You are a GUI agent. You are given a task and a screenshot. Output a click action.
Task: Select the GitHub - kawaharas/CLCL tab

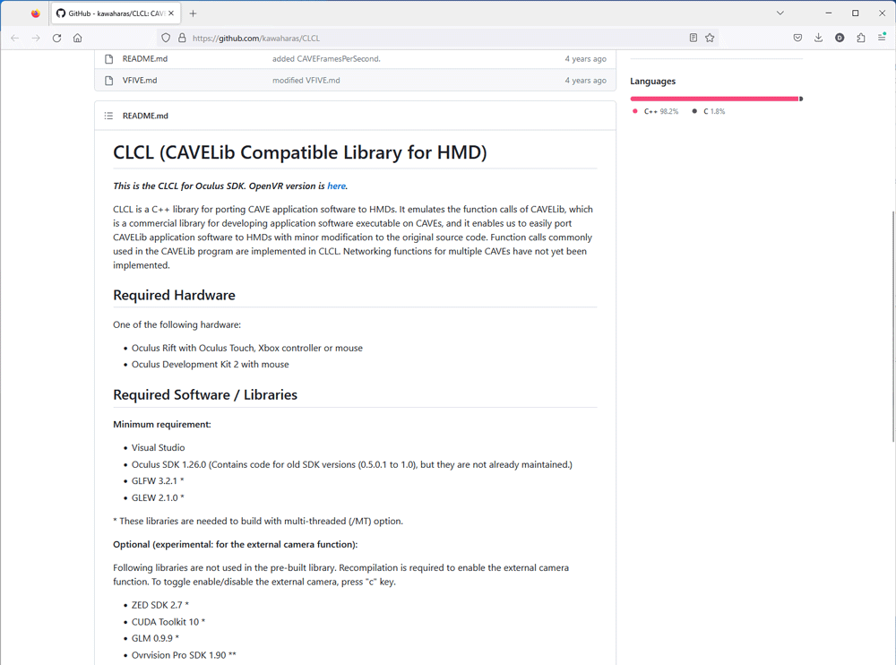tap(116, 13)
